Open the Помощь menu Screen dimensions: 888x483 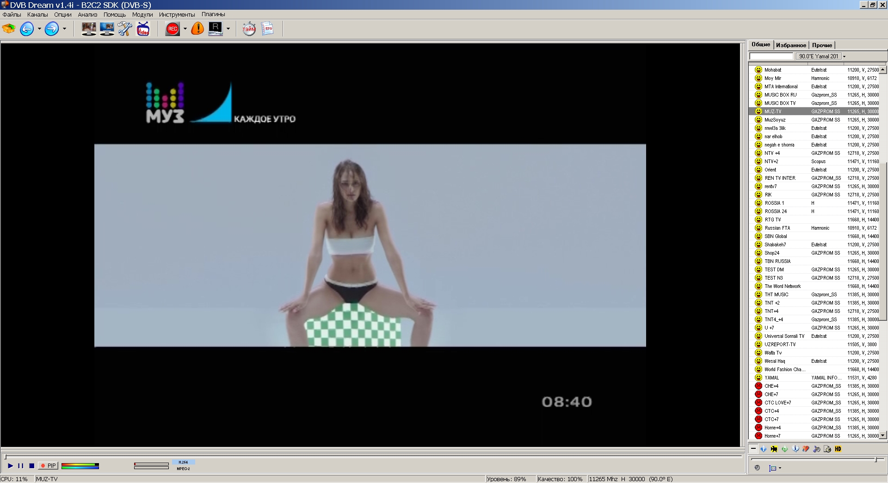click(x=115, y=14)
